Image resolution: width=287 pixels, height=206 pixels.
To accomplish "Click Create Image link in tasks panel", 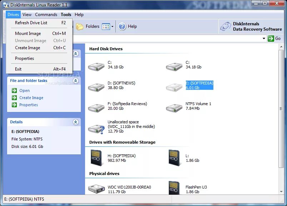I will [x=31, y=98].
